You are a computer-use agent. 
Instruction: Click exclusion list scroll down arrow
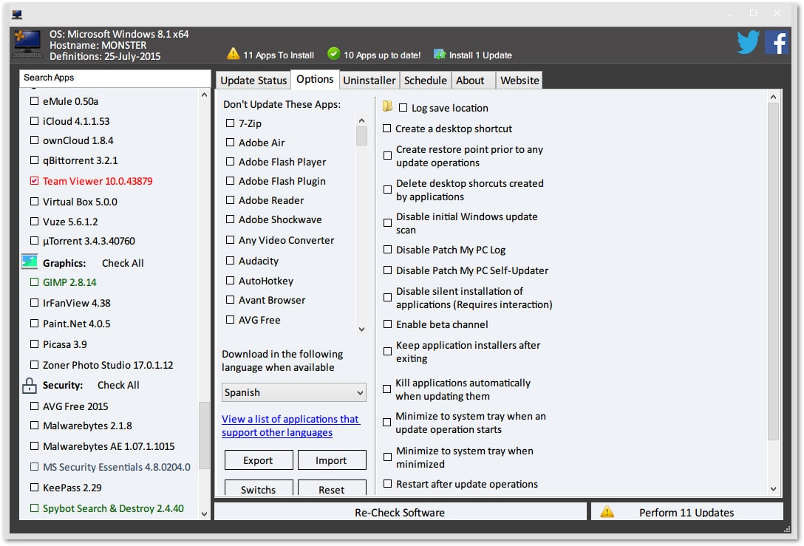click(361, 329)
